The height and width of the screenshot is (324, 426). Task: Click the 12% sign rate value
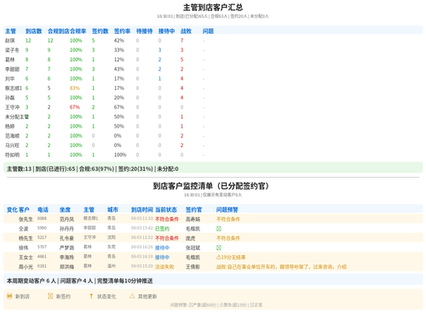click(x=119, y=60)
